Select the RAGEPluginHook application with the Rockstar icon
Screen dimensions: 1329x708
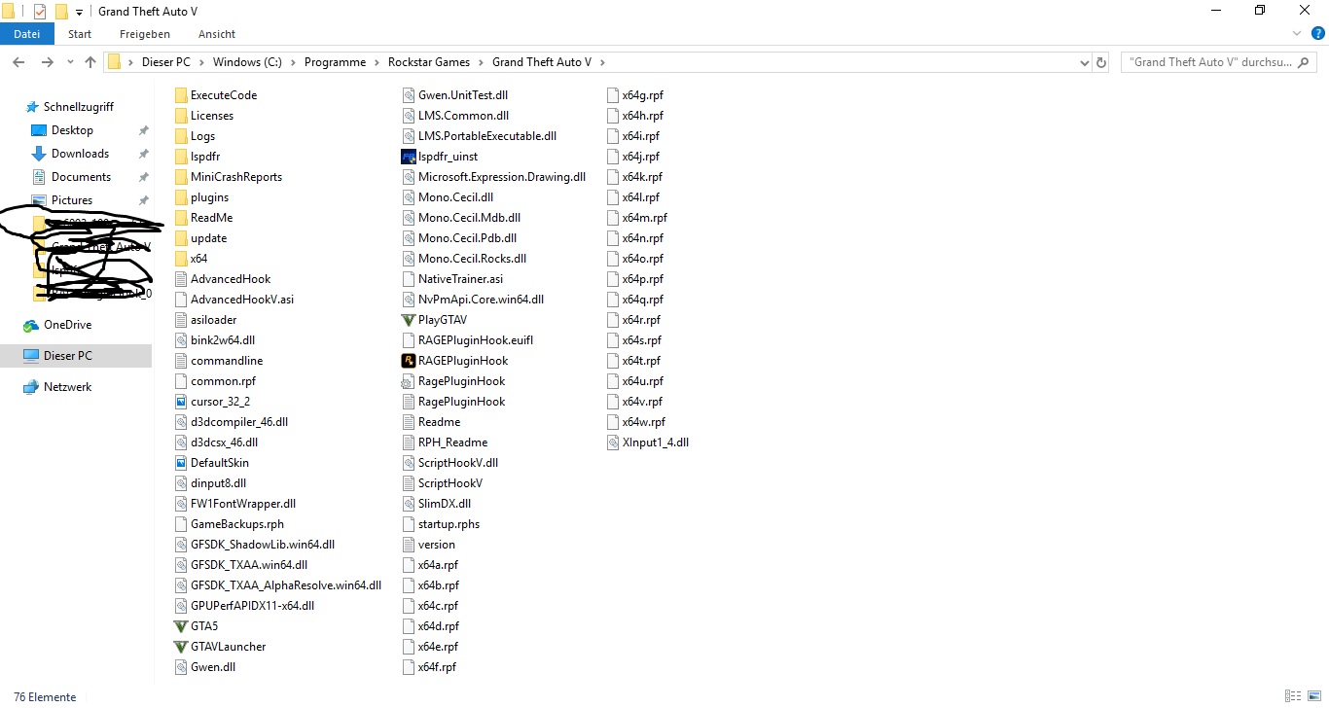coord(408,361)
